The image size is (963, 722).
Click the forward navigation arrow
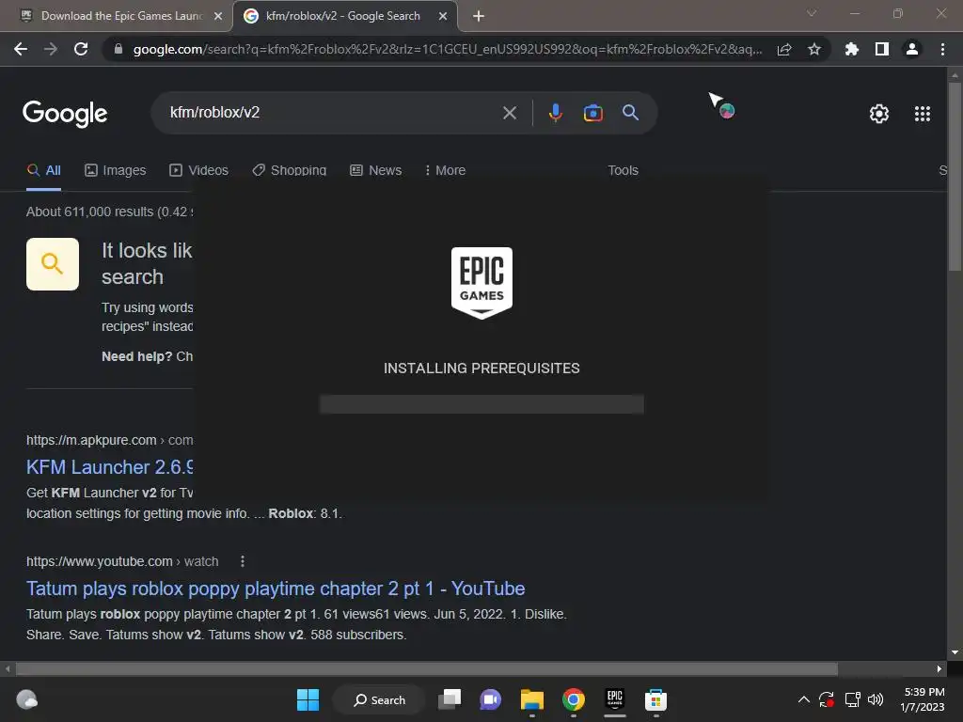pos(51,49)
